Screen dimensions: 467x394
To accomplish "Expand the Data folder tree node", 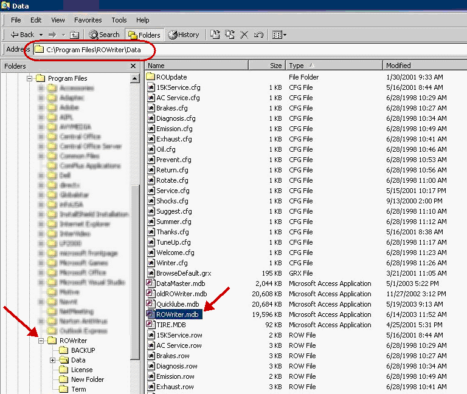I will click(x=52, y=360).
